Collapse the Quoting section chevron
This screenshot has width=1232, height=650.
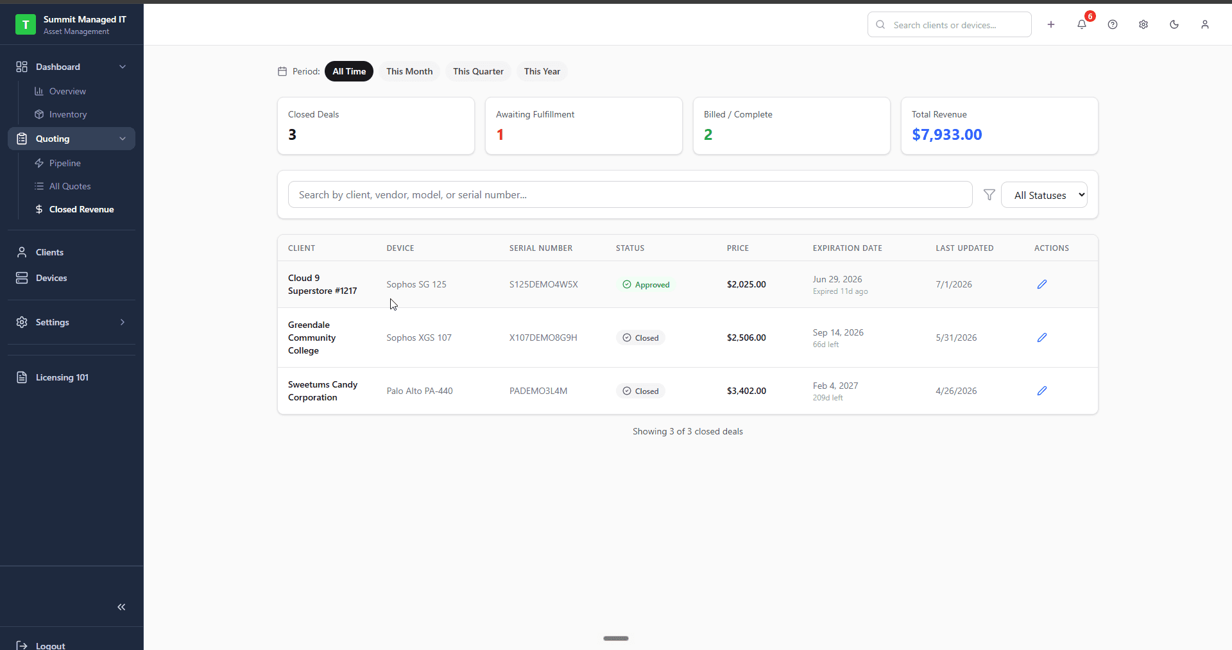pos(123,139)
